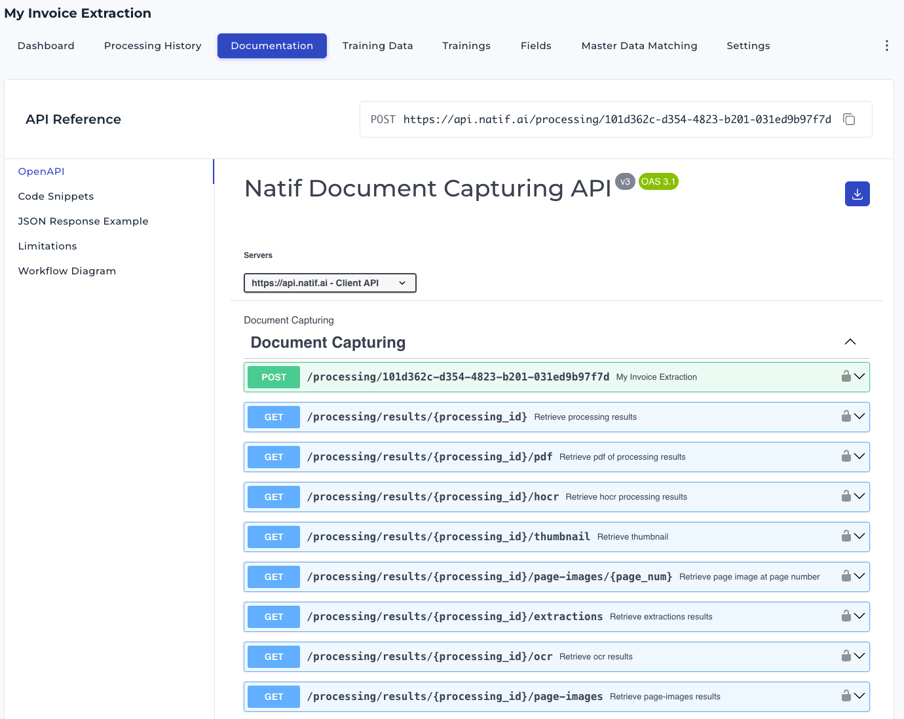This screenshot has height=719, width=904.
Task: Expand the POST My Invoice Extraction endpoint chevron
Action: coord(859,377)
